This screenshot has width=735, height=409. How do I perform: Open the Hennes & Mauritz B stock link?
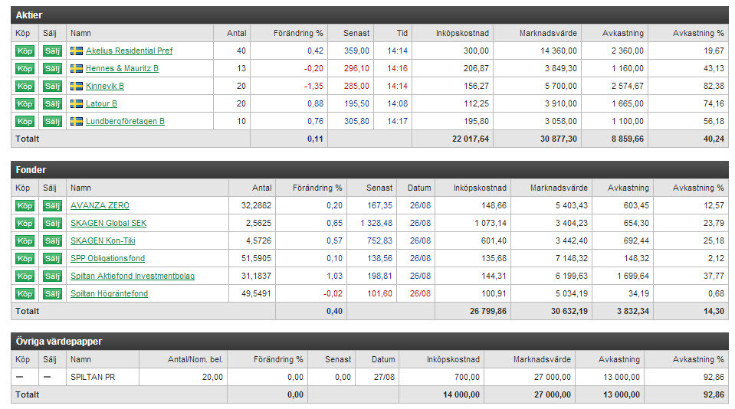pyautogui.click(x=122, y=69)
